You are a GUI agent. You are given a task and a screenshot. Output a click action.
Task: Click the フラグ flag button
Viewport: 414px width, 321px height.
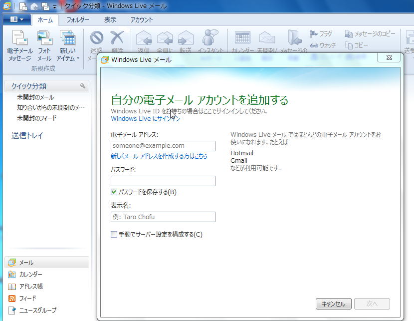(321, 34)
